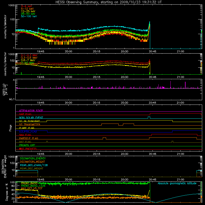Click the MAX_DET_VS_TOT legend label
Viewport: 205px width, 205px height.
tap(32, 188)
